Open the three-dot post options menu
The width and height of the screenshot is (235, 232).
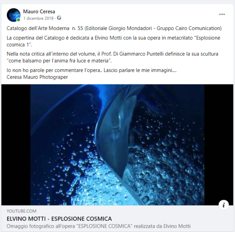[222, 14]
